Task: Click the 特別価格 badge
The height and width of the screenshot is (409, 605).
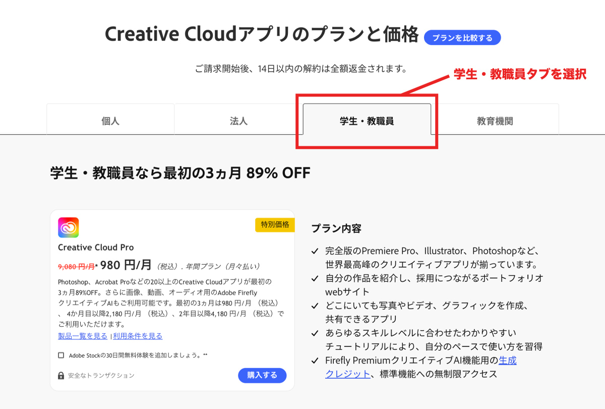Action: tap(275, 225)
